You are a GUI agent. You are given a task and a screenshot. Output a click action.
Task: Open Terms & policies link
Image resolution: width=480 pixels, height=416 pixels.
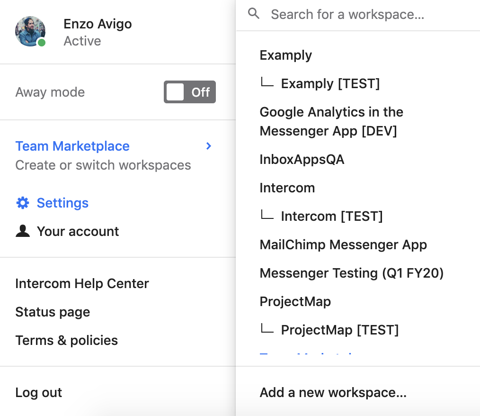pos(66,341)
